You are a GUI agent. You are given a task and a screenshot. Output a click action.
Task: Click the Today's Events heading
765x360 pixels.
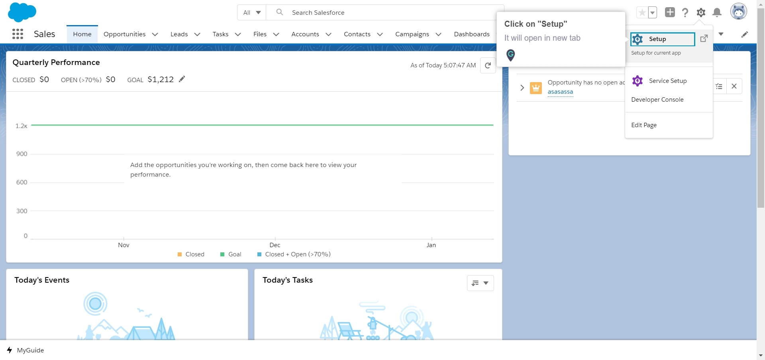[42, 280]
